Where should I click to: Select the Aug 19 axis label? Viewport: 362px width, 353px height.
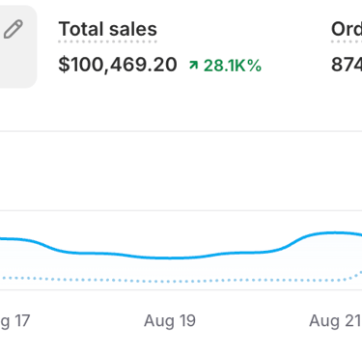(170, 320)
